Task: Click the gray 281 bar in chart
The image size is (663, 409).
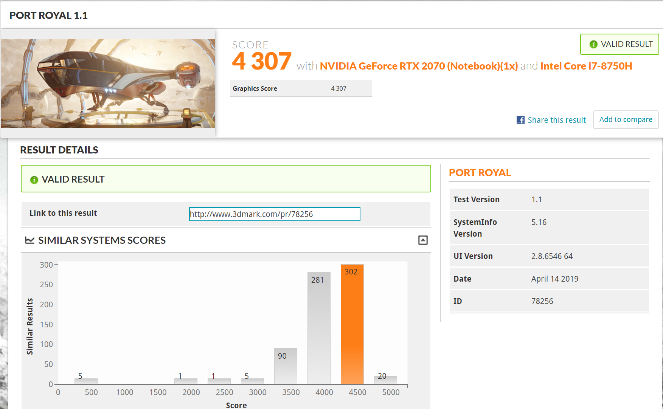Action: pyautogui.click(x=319, y=328)
